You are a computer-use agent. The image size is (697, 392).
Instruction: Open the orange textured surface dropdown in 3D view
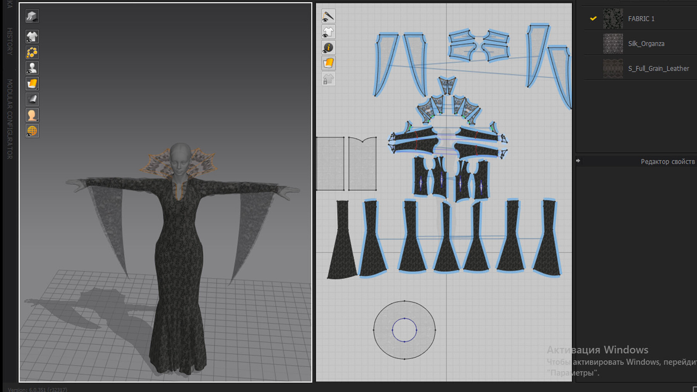(32, 84)
